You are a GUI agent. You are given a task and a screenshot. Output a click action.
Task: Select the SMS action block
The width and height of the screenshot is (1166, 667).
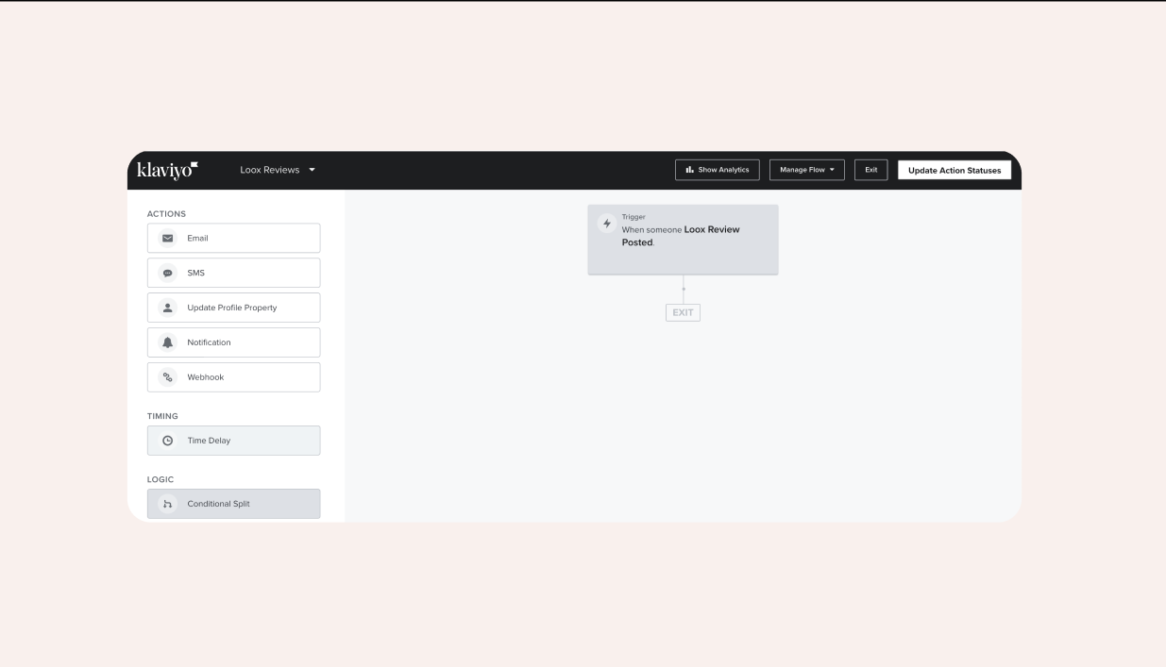234,273
